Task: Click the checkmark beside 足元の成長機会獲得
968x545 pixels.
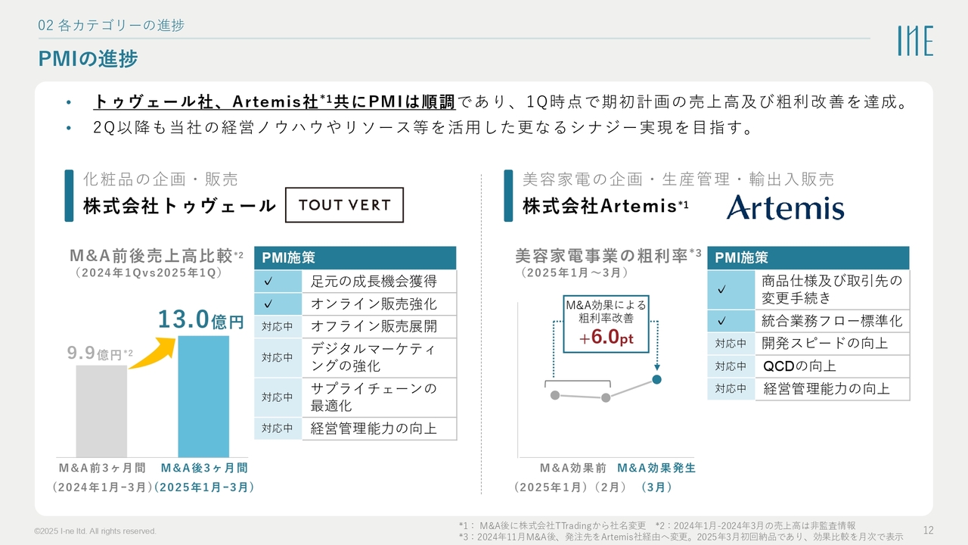Action: 268,282
